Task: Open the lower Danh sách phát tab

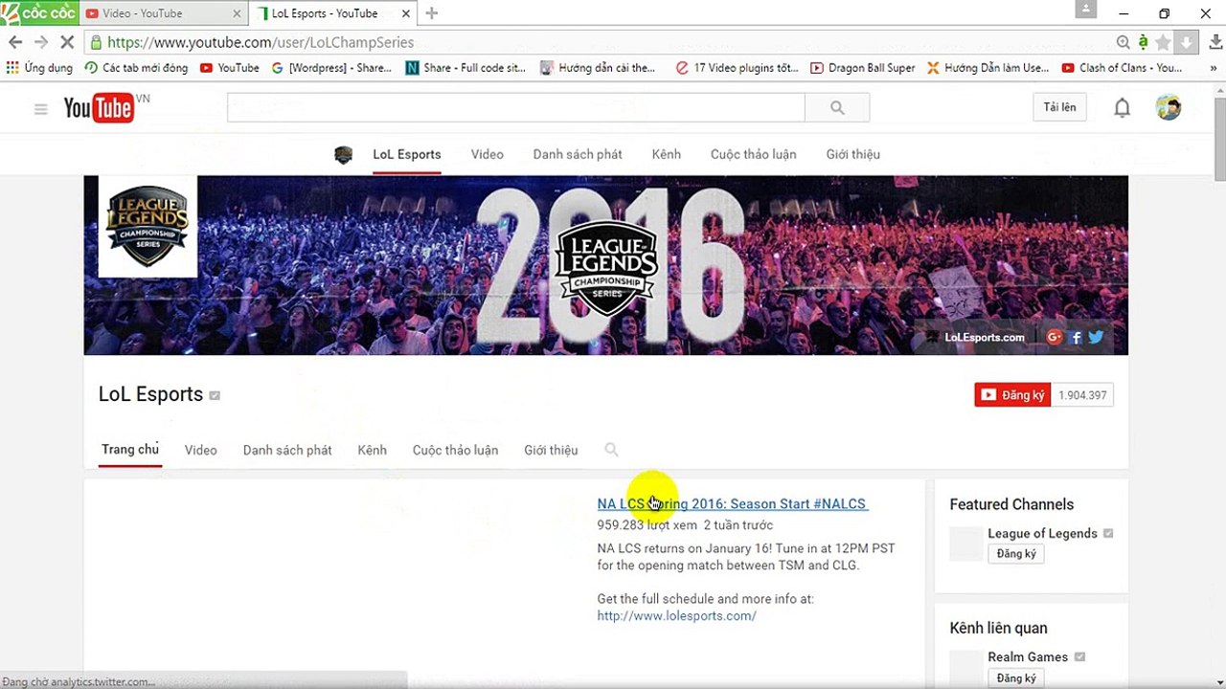Action: point(287,450)
